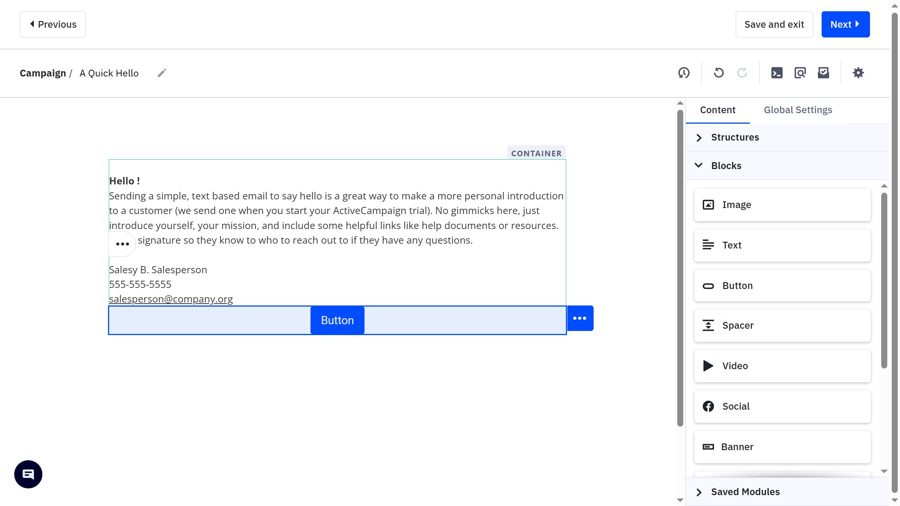This screenshot has width=900, height=506.
Task: Expand the Structures section
Action: coord(735,138)
